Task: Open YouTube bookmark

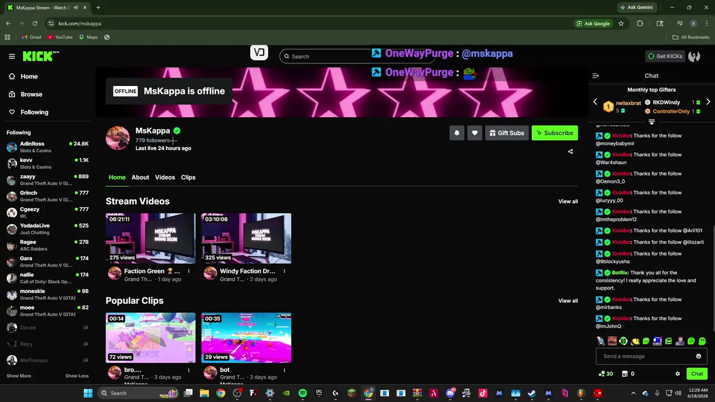Action: click(x=60, y=37)
